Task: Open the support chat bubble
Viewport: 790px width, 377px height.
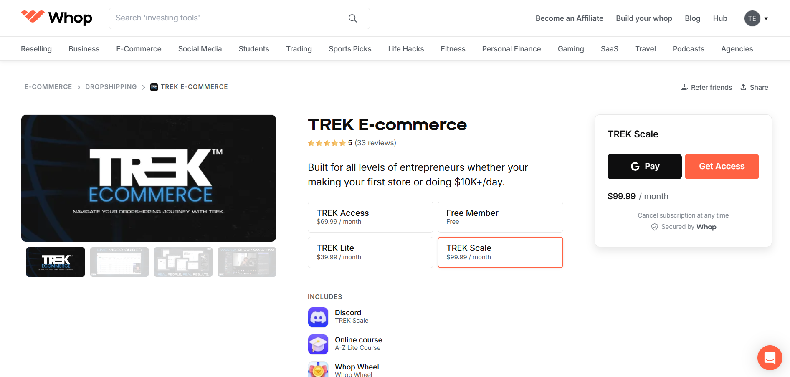Action: tap(770, 357)
